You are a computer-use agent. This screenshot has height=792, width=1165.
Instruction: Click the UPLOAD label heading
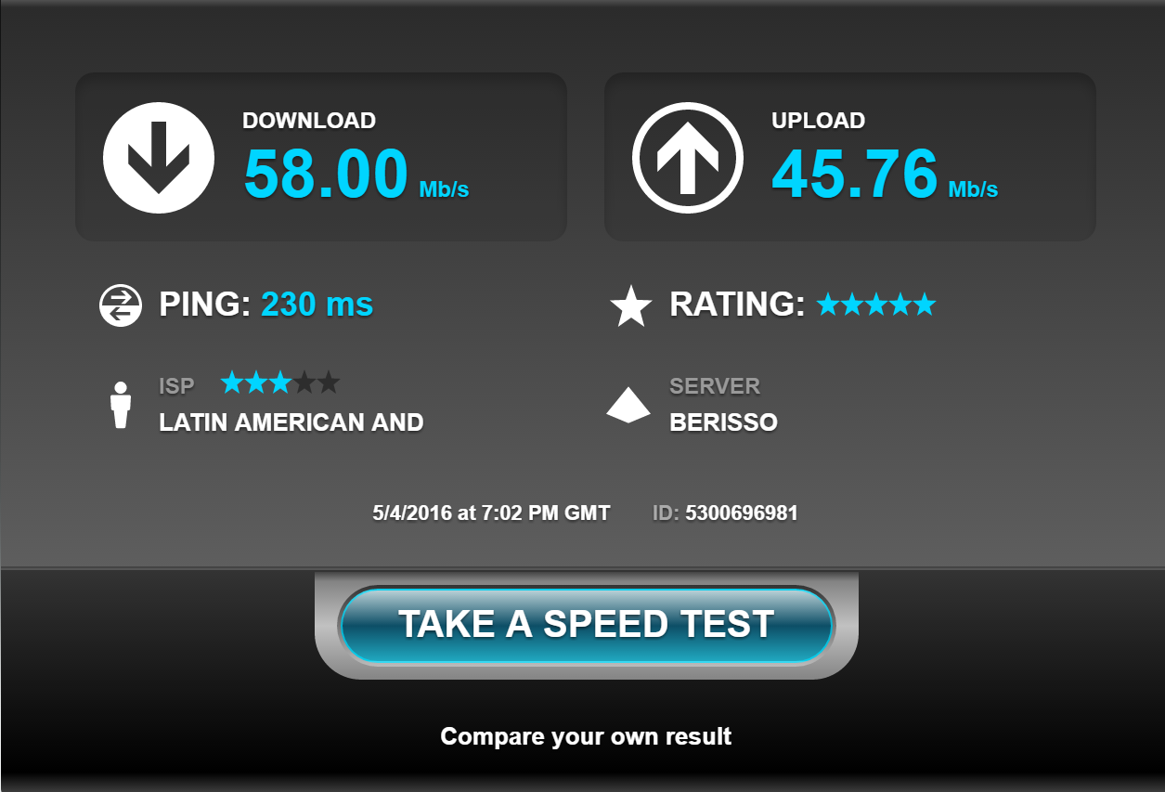[x=819, y=121]
